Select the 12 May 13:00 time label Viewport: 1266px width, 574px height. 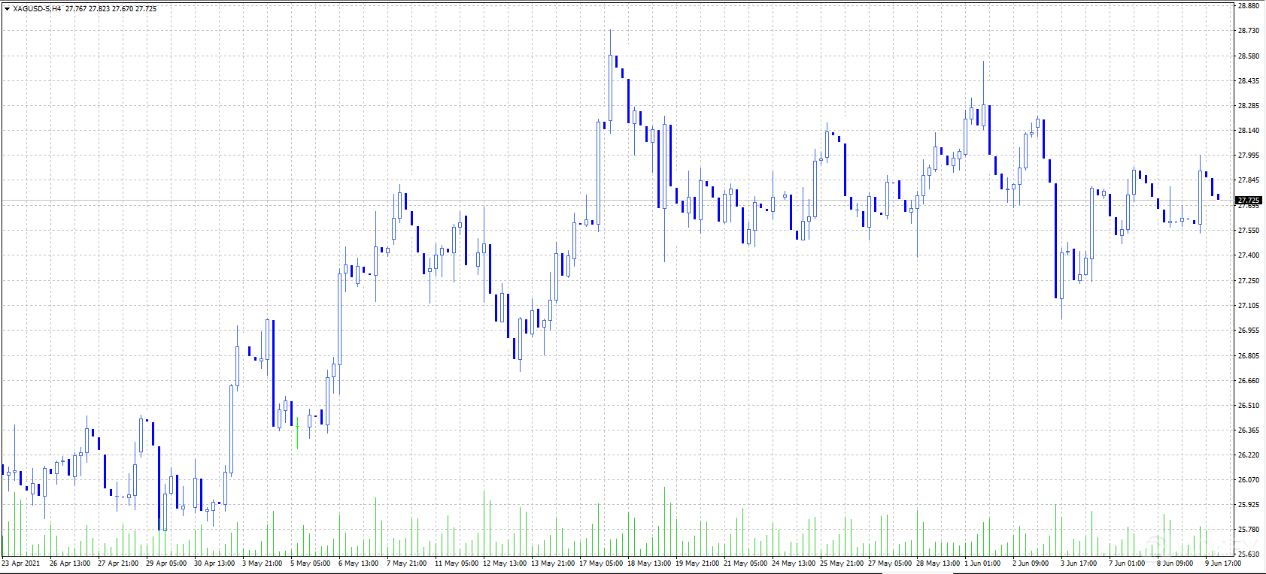click(504, 563)
